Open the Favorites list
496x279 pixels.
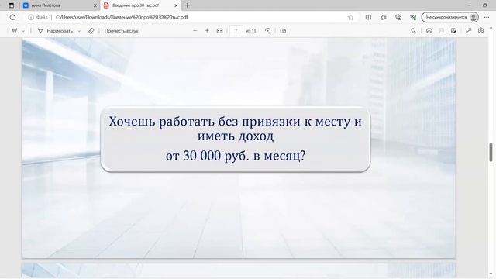tap(384, 17)
